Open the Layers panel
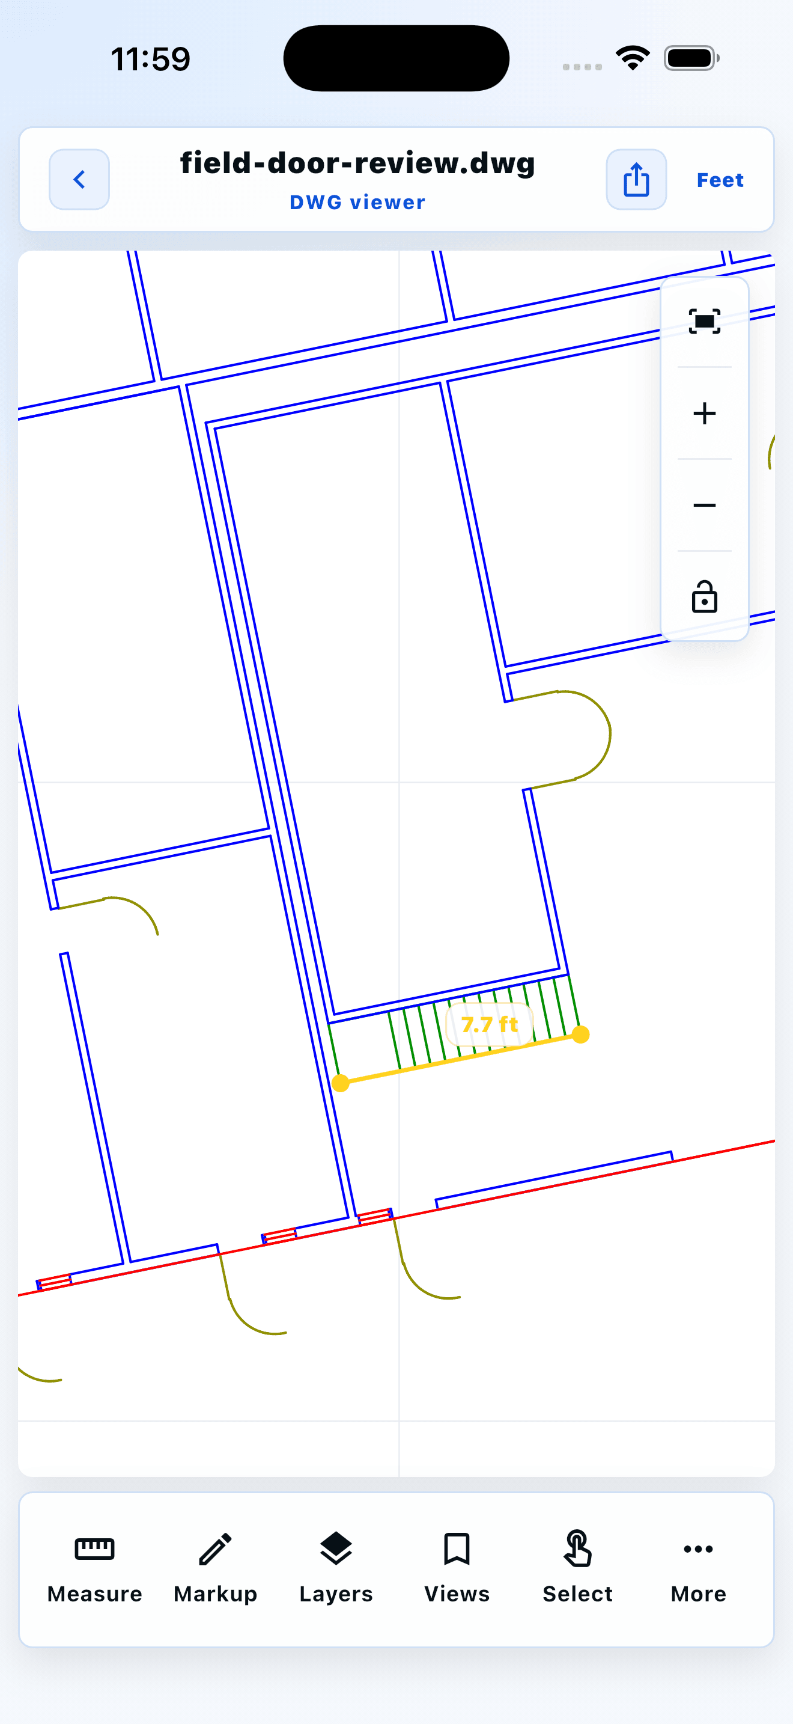Viewport: 793px width, 1724px height. coord(336,1568)
